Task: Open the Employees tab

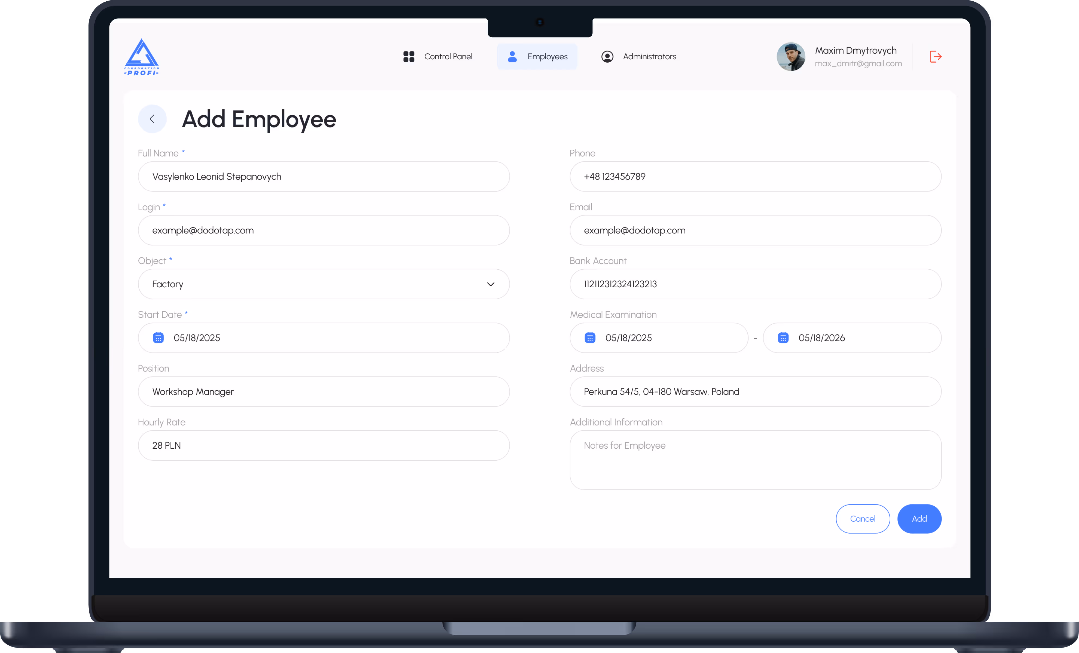Action: (537, 57)
